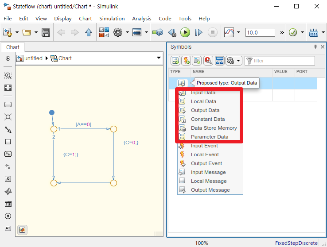Open Model Configuration gear icon
This screenshot has width=327, height=247.
[x=118, y=32]
